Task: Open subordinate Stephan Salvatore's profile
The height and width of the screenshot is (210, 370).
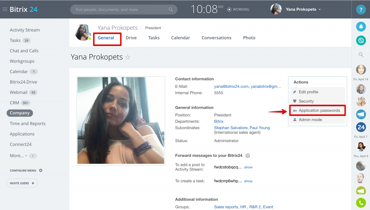Action: point(231,128)
